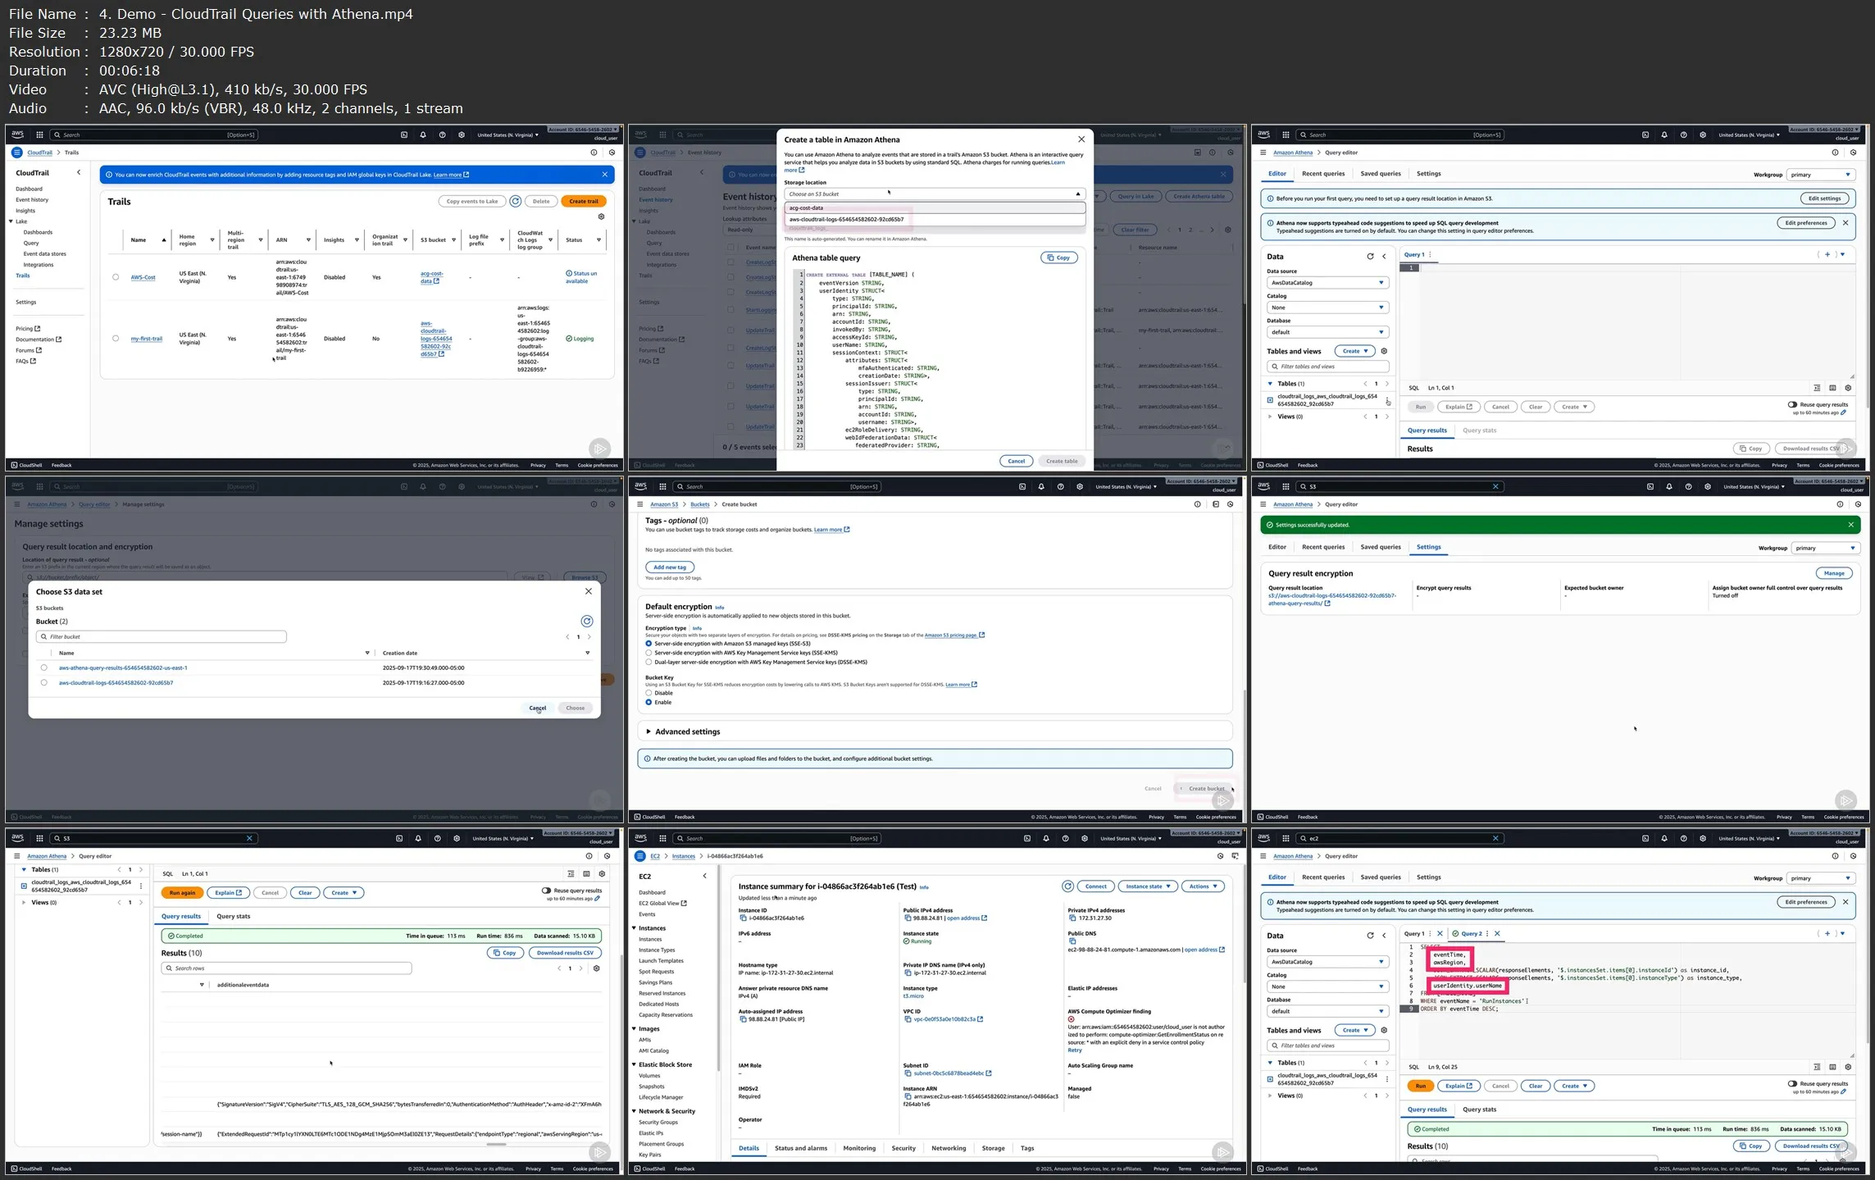Click the Run again button
Image resolution: width=1875 pixels, height=1180 pixels.
[182, 893]
